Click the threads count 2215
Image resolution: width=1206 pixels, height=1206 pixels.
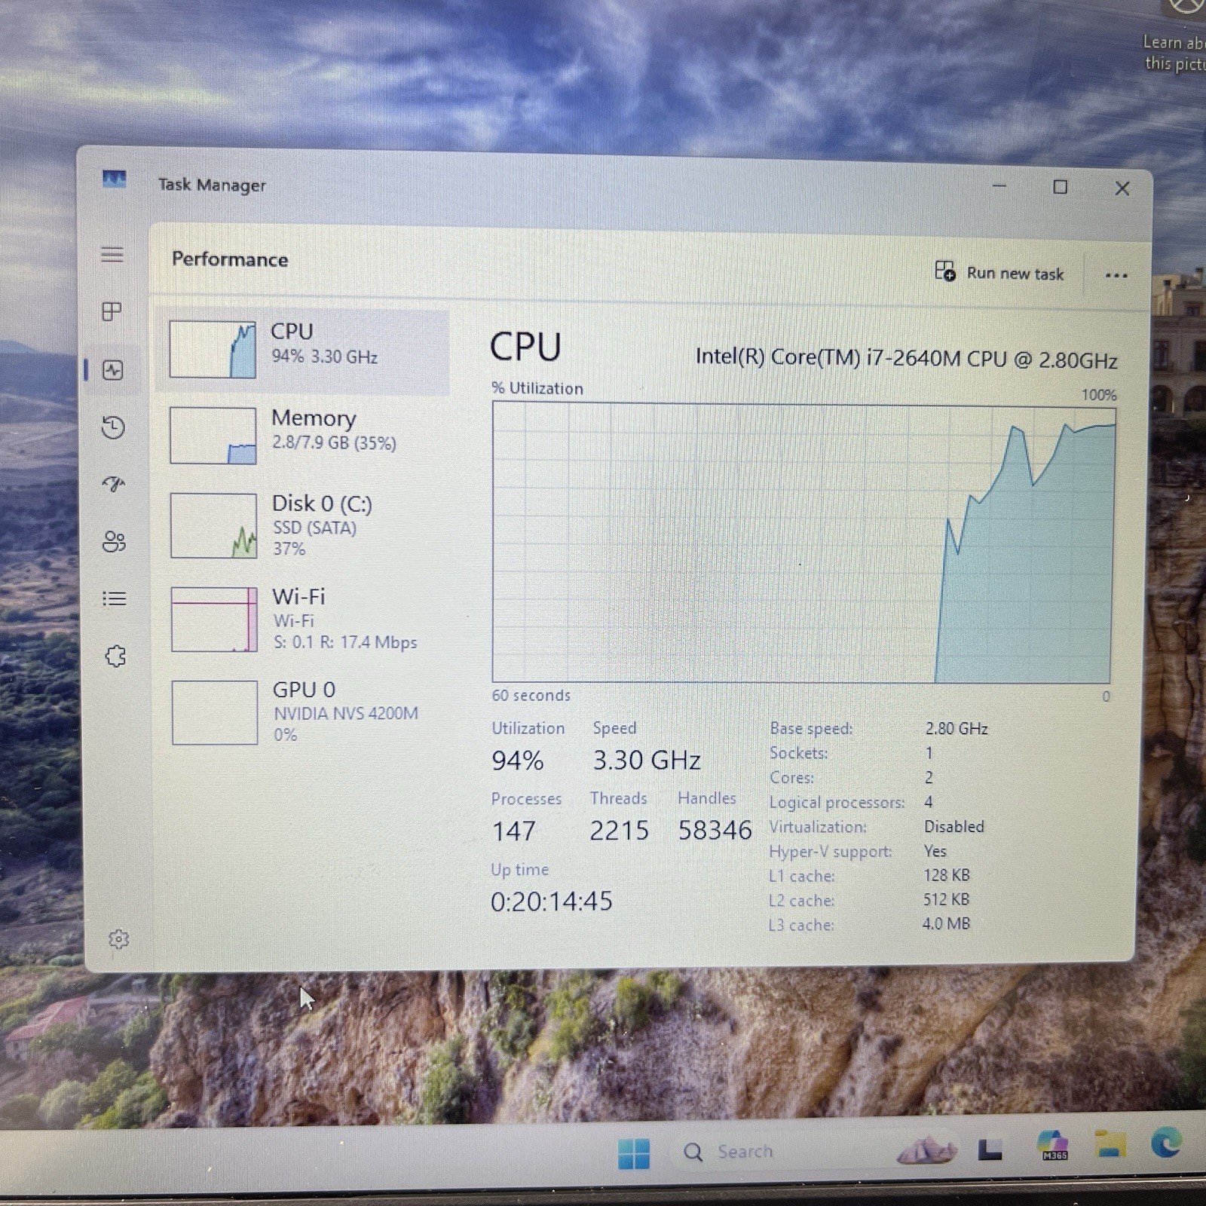pyautogui.click(x=619, y=831)
